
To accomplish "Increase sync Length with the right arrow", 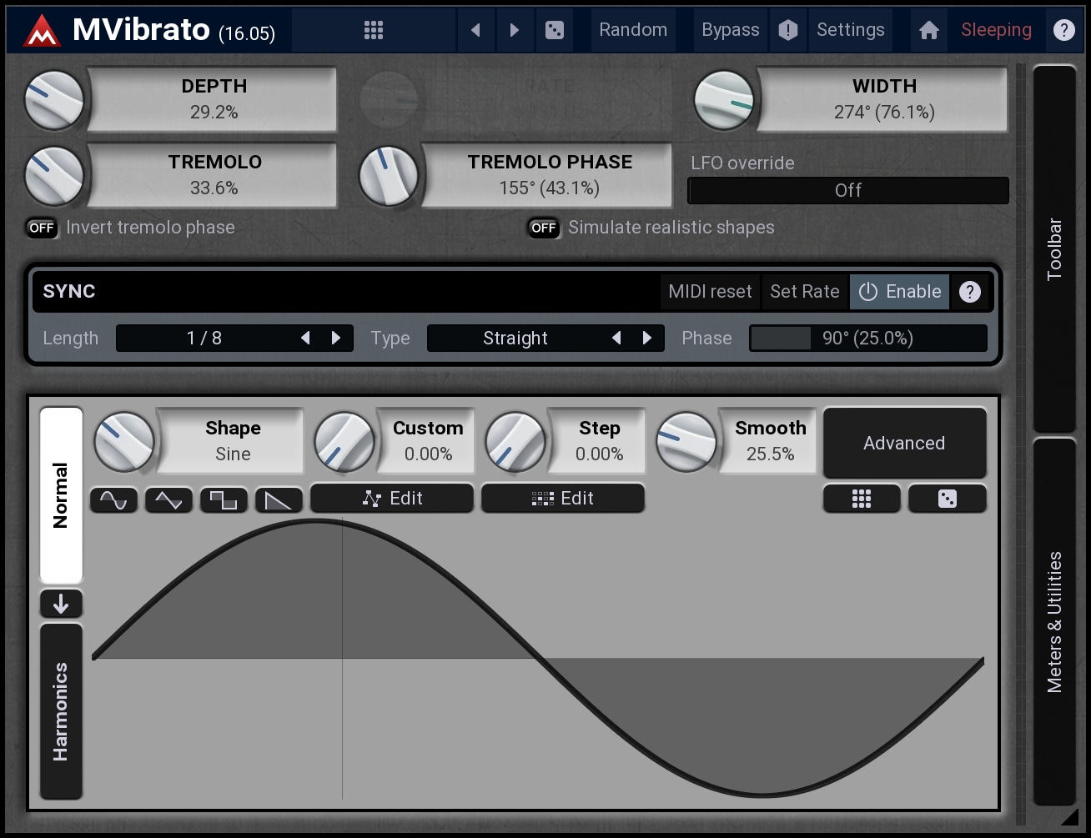I will click(336, 338).
